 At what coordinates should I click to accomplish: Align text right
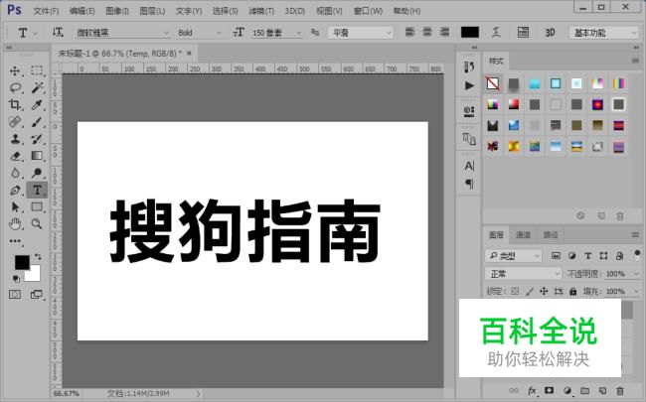(444, 32)
